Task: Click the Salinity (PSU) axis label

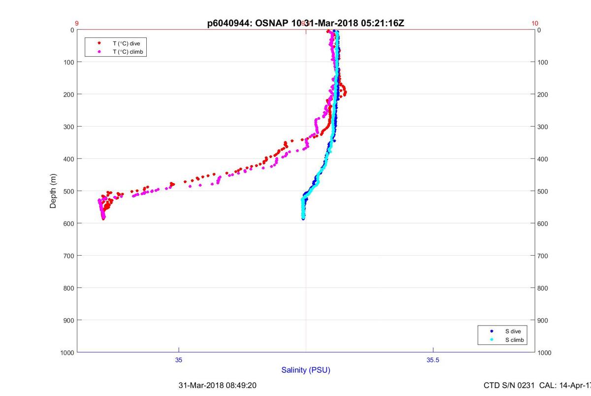Action: 306,370
